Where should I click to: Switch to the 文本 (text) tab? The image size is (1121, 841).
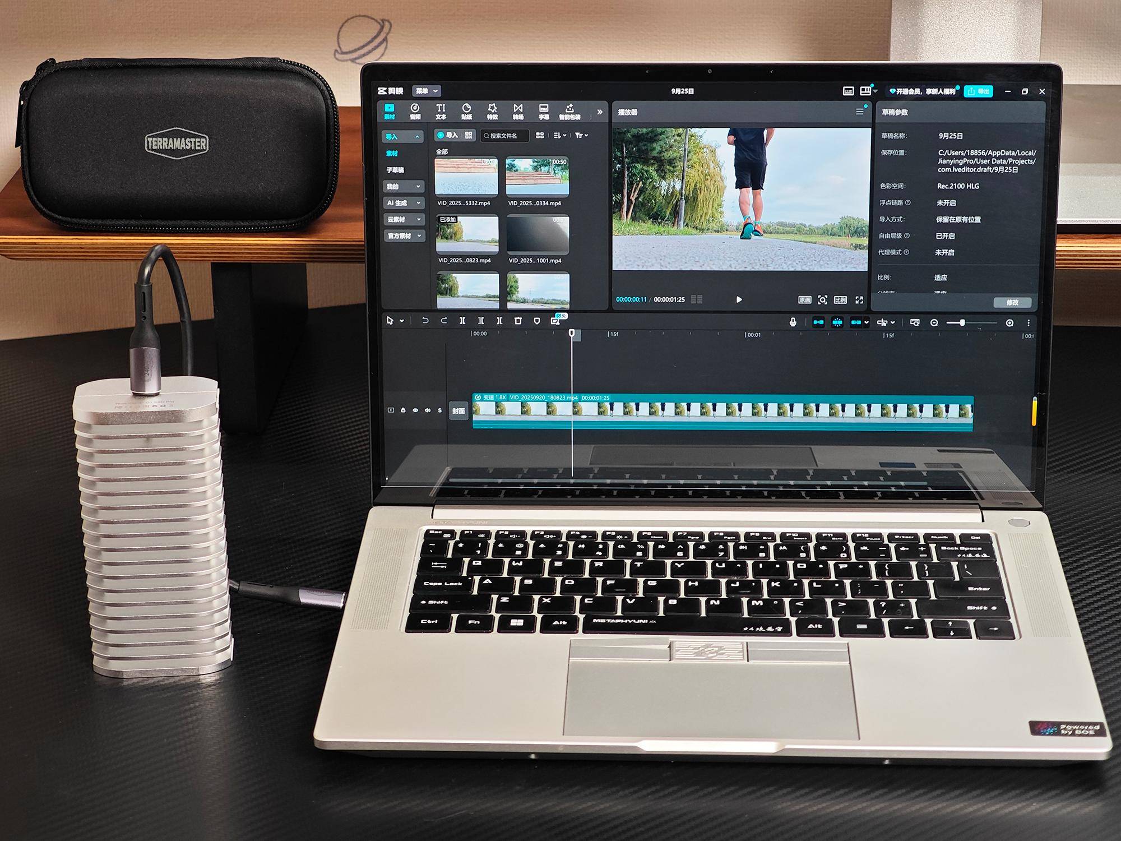pyautogui.click(x=441, y=111)
